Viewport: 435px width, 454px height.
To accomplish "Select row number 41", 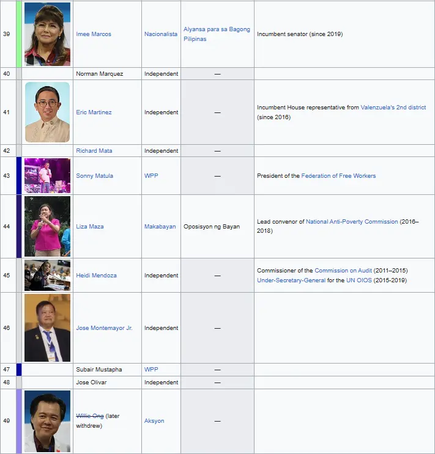I will pos(6,112).
